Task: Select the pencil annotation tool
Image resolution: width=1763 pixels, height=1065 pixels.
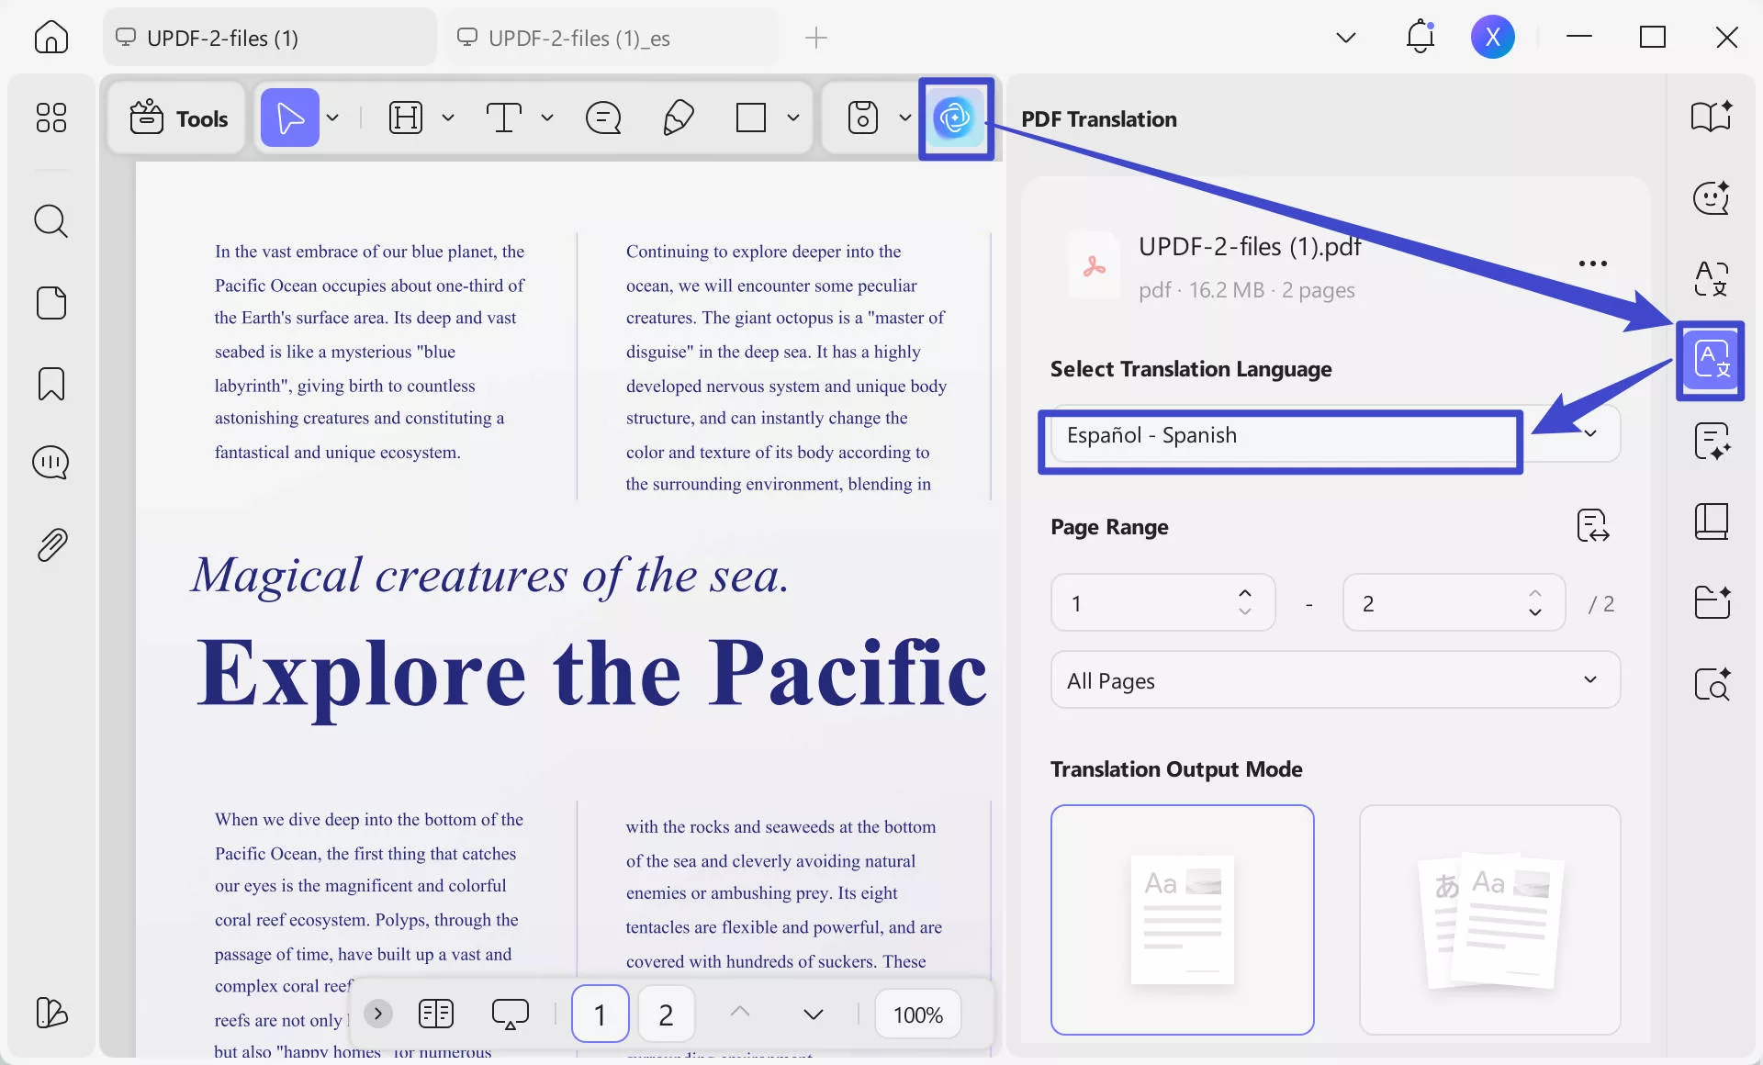Action: [679, 118]
